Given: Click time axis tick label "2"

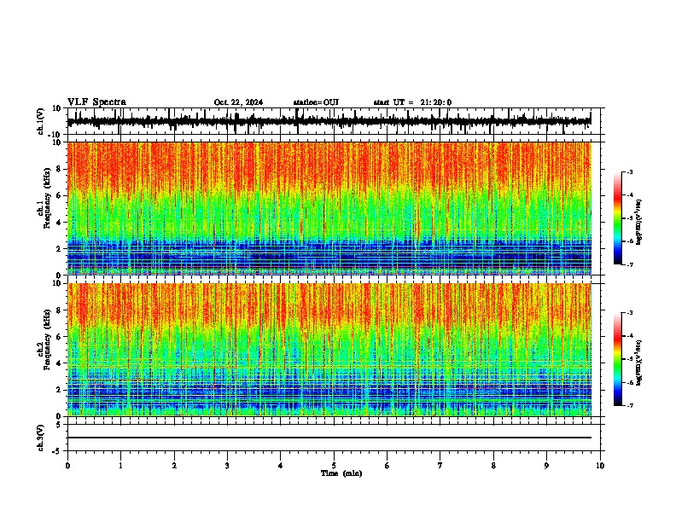Looking at the screenshot, I should click(174, 466).
